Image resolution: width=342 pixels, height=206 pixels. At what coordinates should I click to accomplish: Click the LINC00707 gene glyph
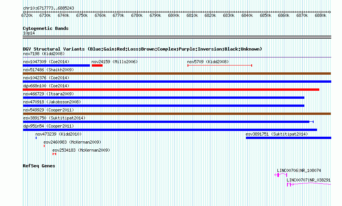pyautogui.click(x=309, y=184)
